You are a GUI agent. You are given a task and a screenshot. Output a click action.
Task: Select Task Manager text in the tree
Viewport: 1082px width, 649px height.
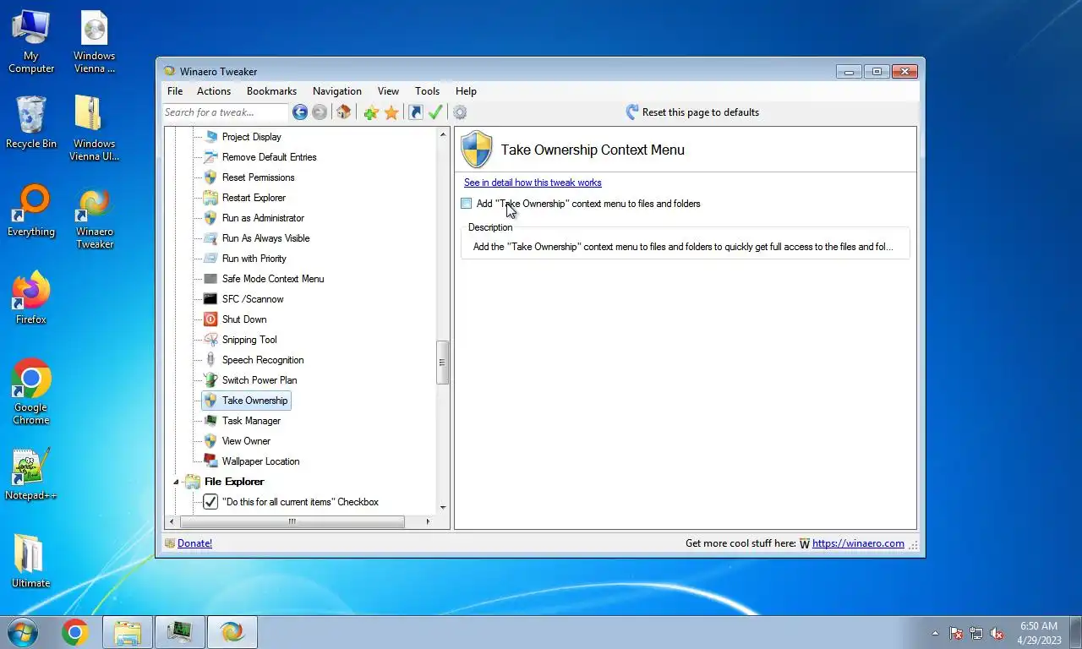[x=251, y=421]
